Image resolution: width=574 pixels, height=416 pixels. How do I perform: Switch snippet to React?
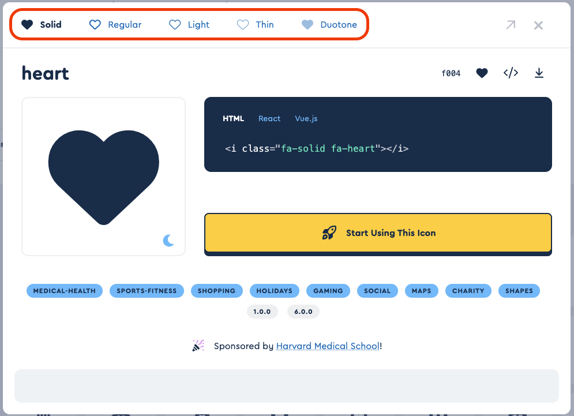click(269, 119)
